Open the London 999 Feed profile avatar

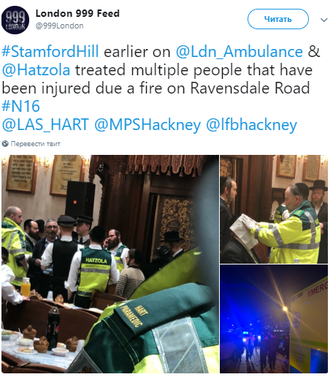click(x=15, y=20)
